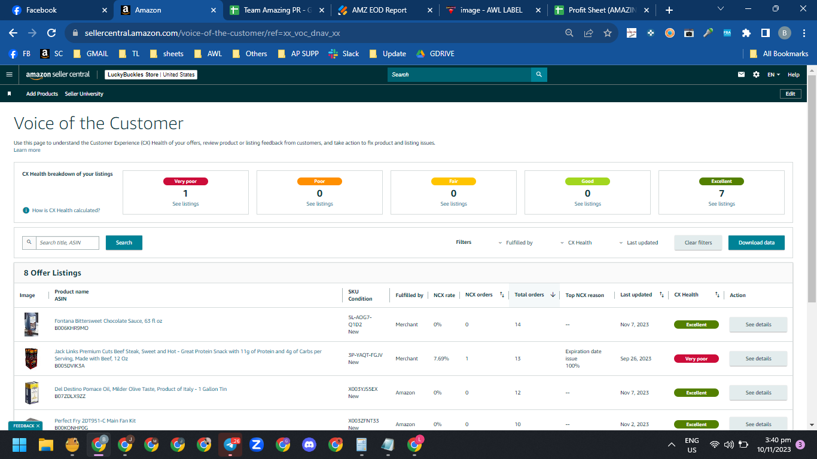
Task: Click the teal Search button
Action: pyautogui.click(x=124, y=243)
